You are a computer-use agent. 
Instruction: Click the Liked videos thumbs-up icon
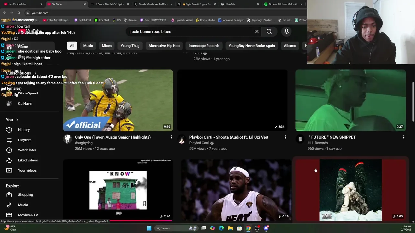coord(9,160)
